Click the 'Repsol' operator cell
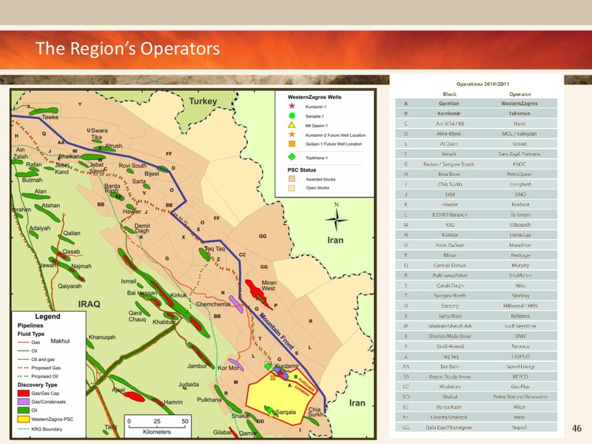Screen dimensions: 592x444 [x=519, y=428]
